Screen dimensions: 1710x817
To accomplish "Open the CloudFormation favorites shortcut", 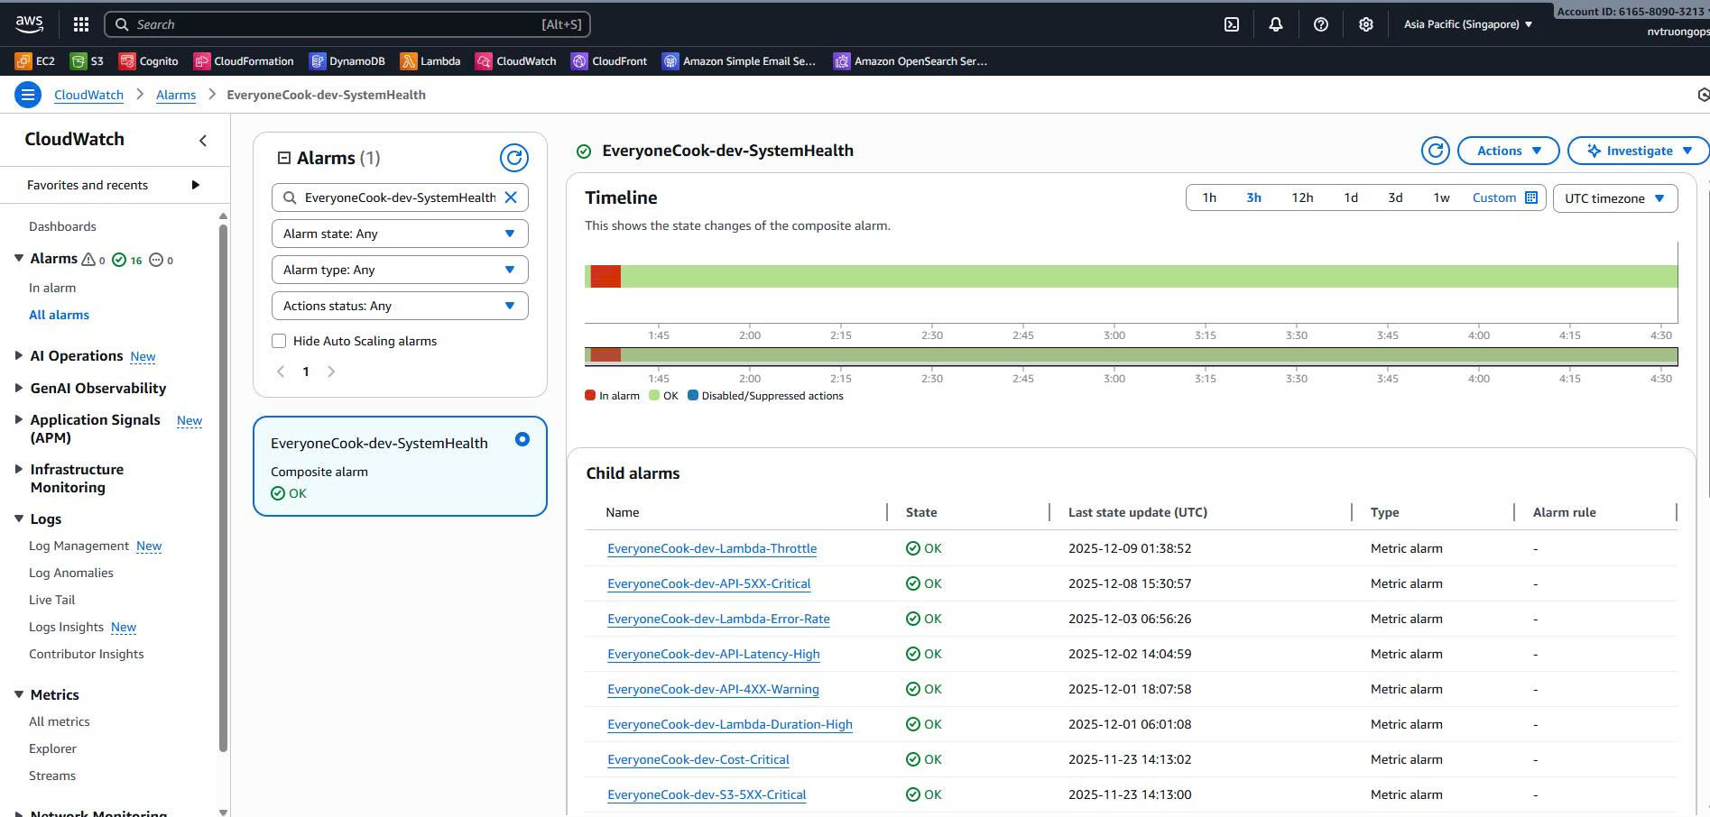I will tap(244, 61).
